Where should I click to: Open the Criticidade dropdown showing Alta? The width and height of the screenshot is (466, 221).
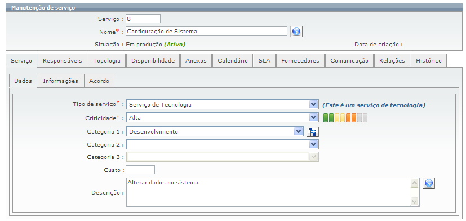(x=223, y=117)
